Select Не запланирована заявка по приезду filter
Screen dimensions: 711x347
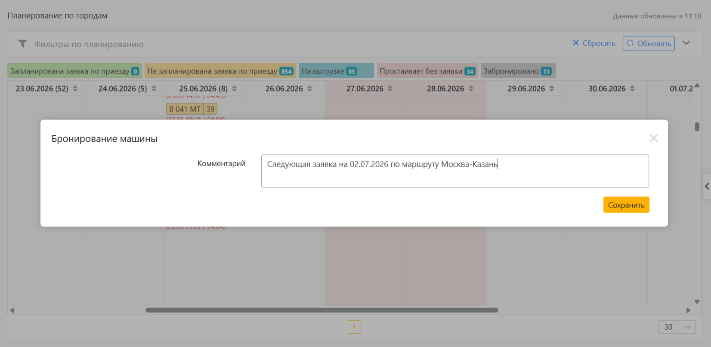pos(220,71)
